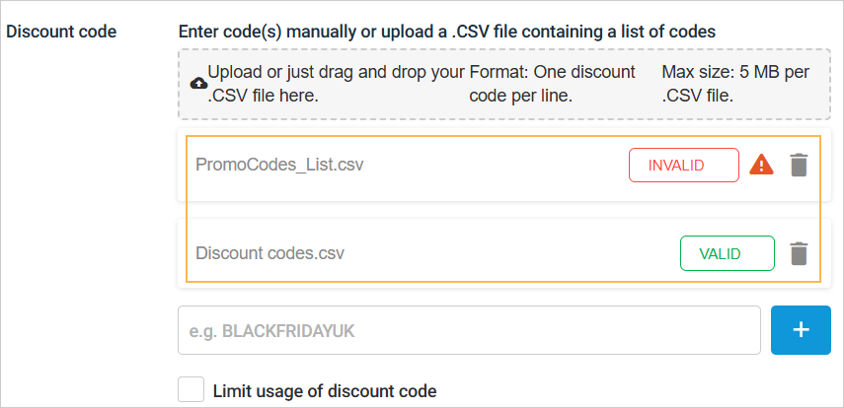Focus the BLACKFRIDAYUK discount code input field
Screen dimensions: 844x408
click(x=468, y=330)
